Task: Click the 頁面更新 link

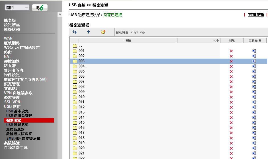Action: (x=256, y=15)
